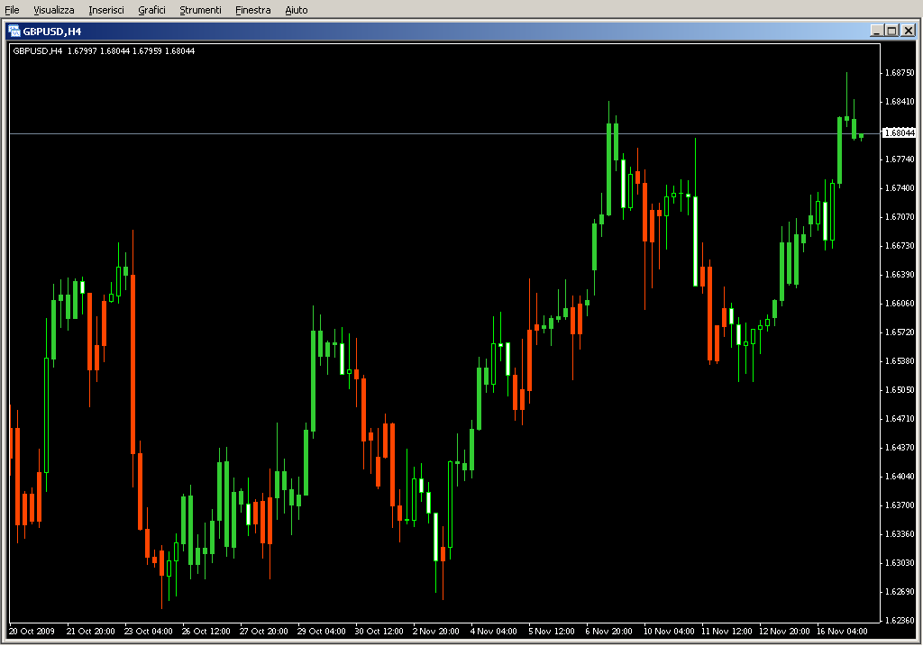Click the 21 Oct 20:00 time axis label

click(x=91, y=632)
